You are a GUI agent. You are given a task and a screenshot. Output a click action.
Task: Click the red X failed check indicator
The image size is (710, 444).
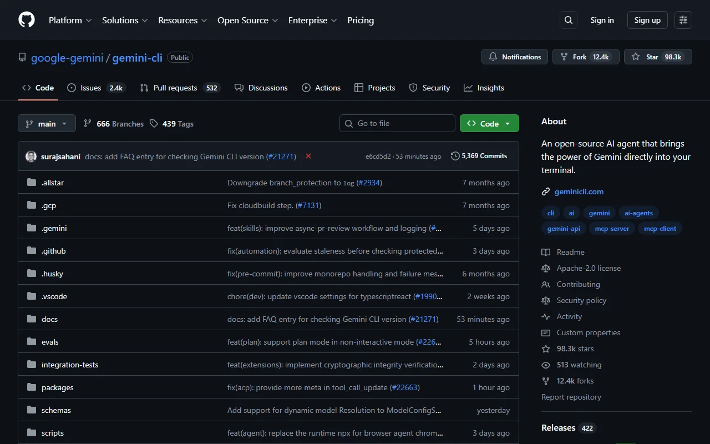point(308,156)
